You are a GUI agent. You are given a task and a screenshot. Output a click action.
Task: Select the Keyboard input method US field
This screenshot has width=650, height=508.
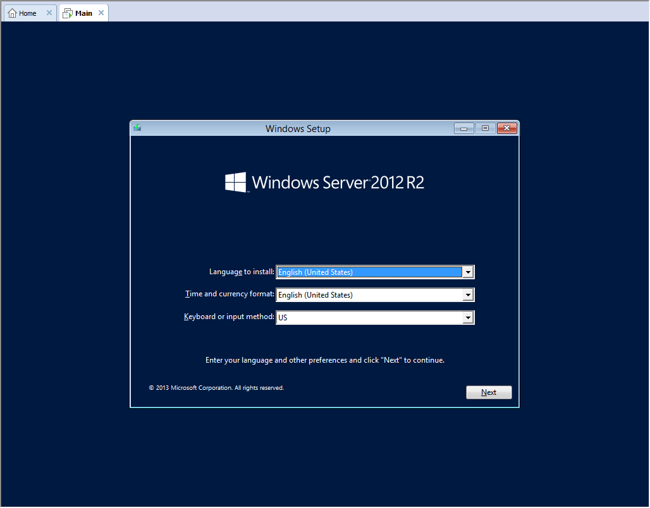(x=375, y=318)
